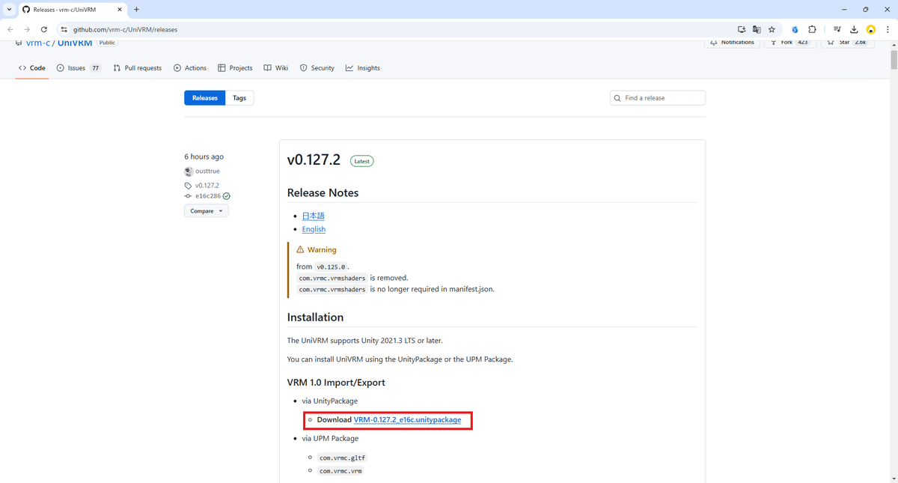This screenshot has width=898, height=483.
Task: Click the address bar URL
Action: coord(125,29)
